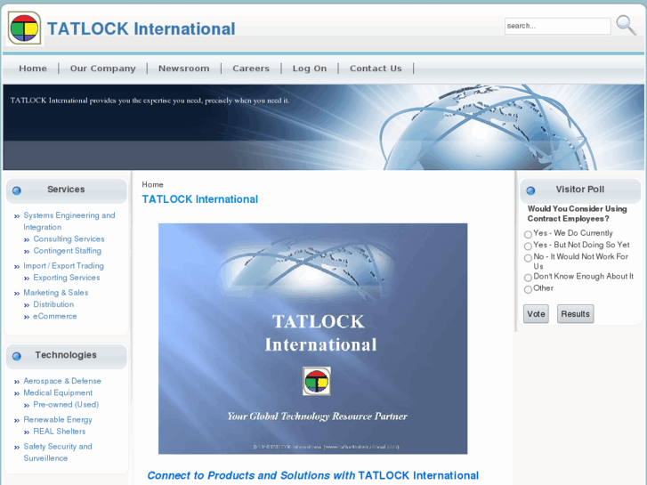Image resolution: width=647 pixels, height=485 pixels.
Task: Open the Careers menu item
Action: 251,69
